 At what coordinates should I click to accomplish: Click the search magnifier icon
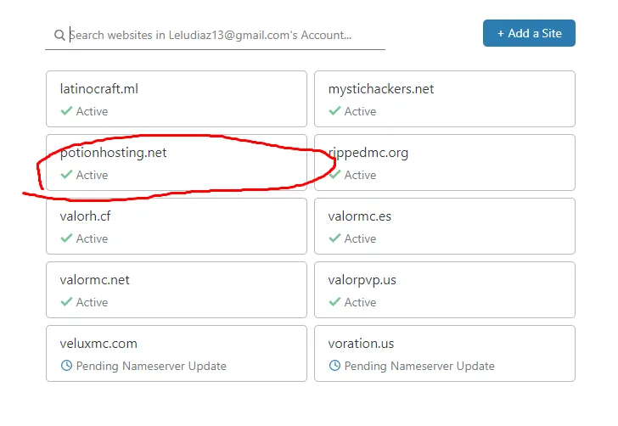[x=59, y=36]
